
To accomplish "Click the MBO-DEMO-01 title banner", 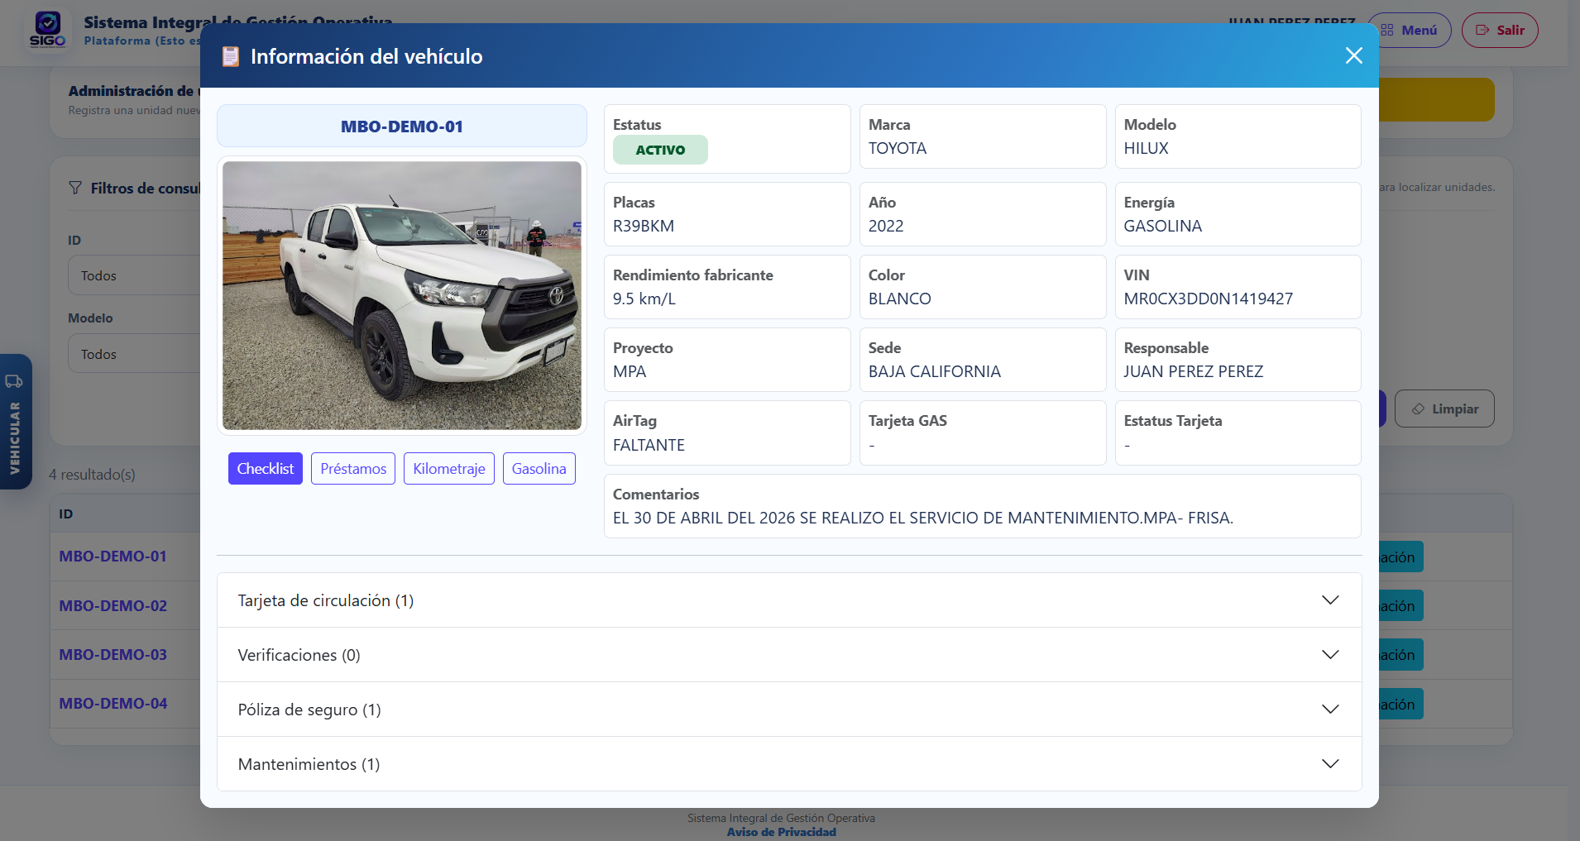I will click(x=402, y=127).
